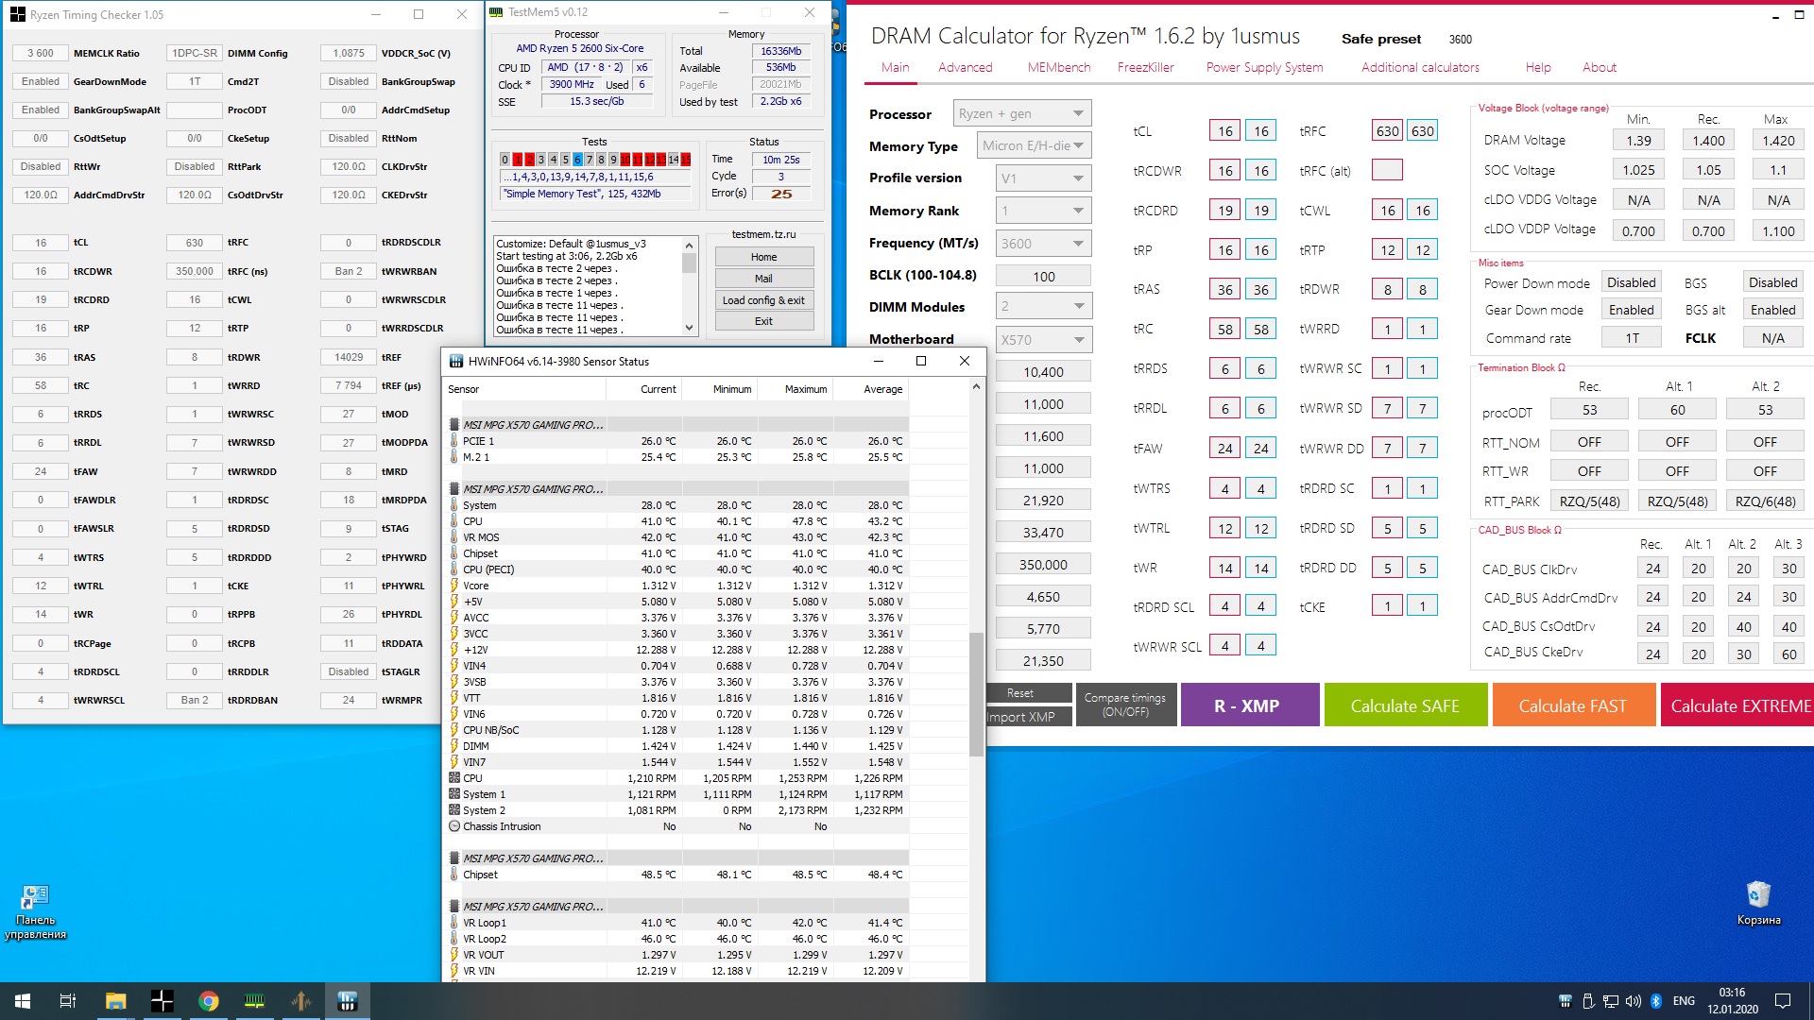Click Load config & exit button
Image resolution: width=1814 pixels, height=1020 pixels.
763,300
